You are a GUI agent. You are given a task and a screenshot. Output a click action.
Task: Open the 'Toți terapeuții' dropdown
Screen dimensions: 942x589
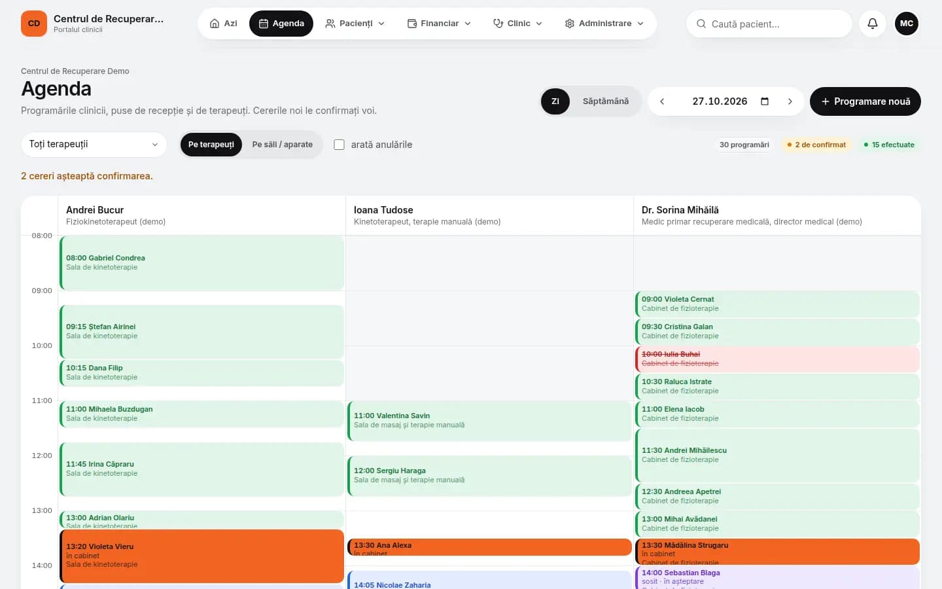click(94, 145)
